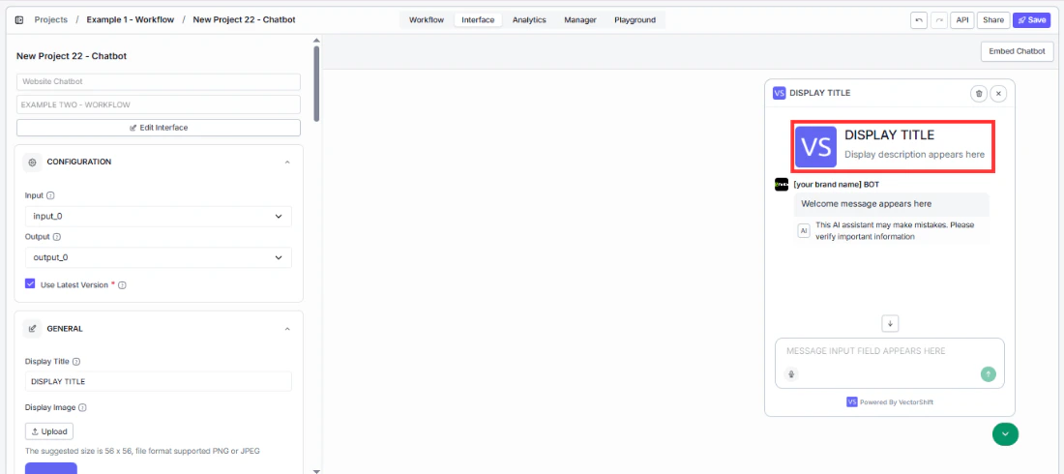Click the info icon next to Display Image
1064x474 pixels.
click(x=83, y=408)
